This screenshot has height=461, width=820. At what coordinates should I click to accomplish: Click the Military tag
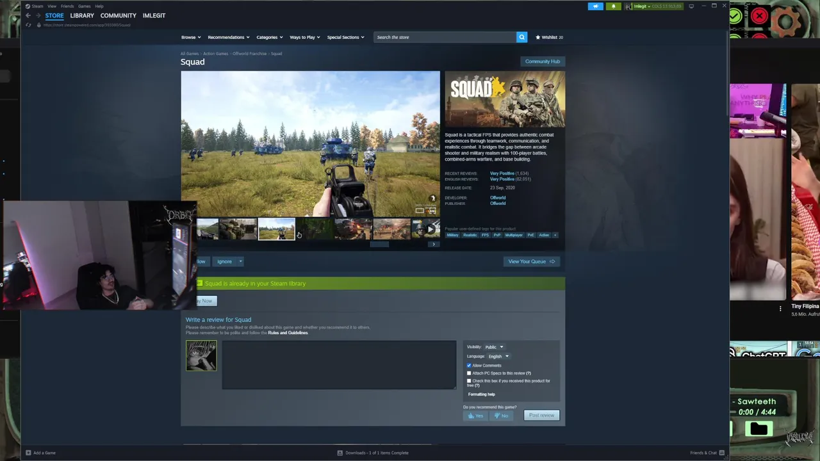point(453,235)
